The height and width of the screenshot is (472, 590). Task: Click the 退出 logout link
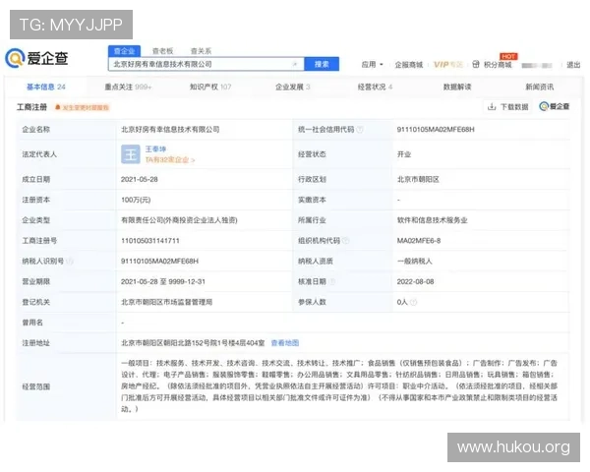click(573, 65)
